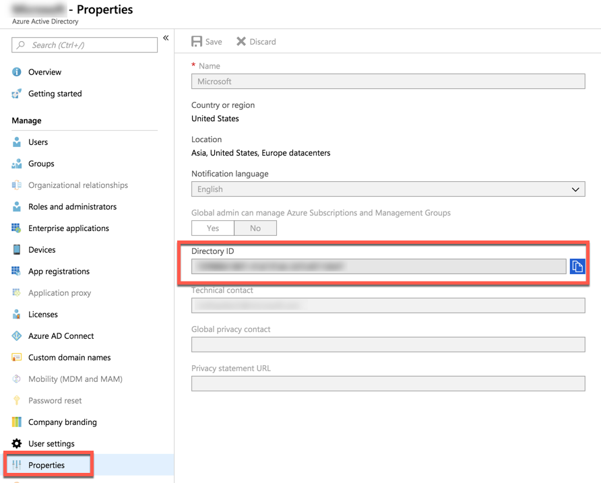Click the Company branding icon
Image resolution: width=601 pixels, height=483 pixels.
(17, 422)
